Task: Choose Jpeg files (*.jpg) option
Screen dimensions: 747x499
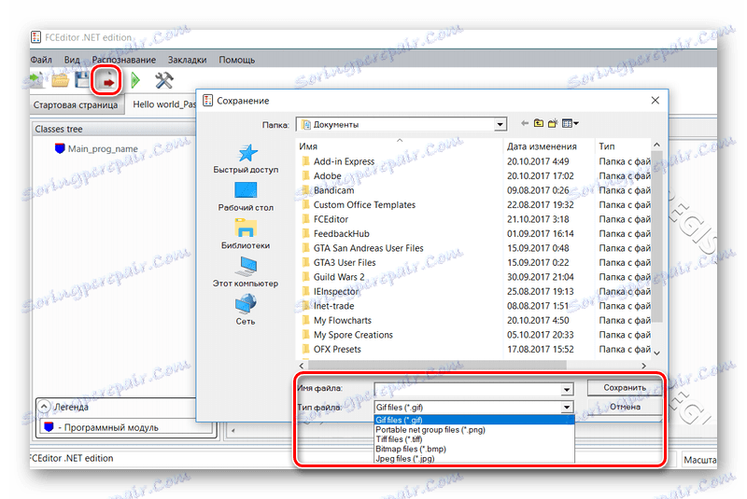Action: [x=474, y=459]
